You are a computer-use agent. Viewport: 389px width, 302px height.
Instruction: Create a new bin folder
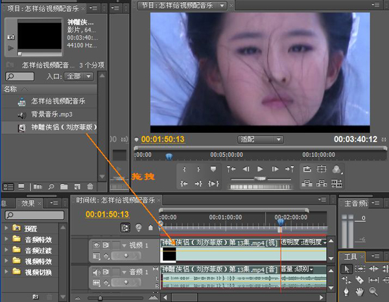click(x=64, y=187)
